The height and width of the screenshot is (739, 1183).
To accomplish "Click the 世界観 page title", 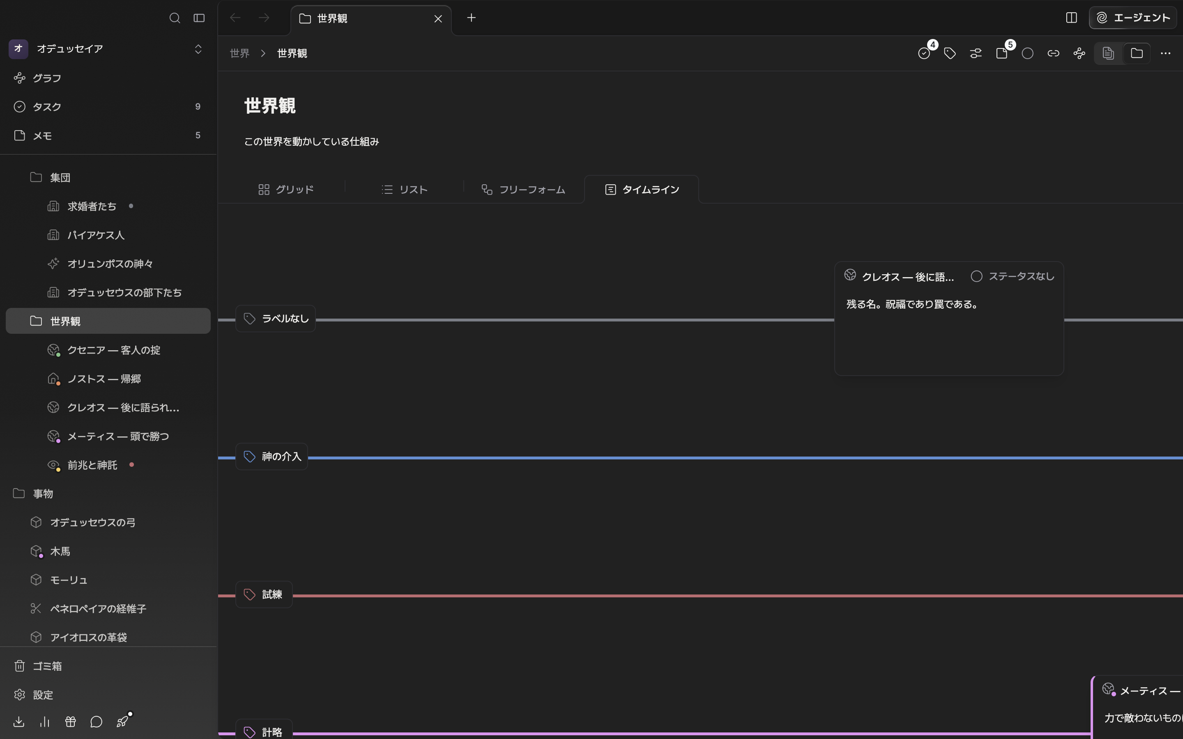I will [x=270, y=106].
